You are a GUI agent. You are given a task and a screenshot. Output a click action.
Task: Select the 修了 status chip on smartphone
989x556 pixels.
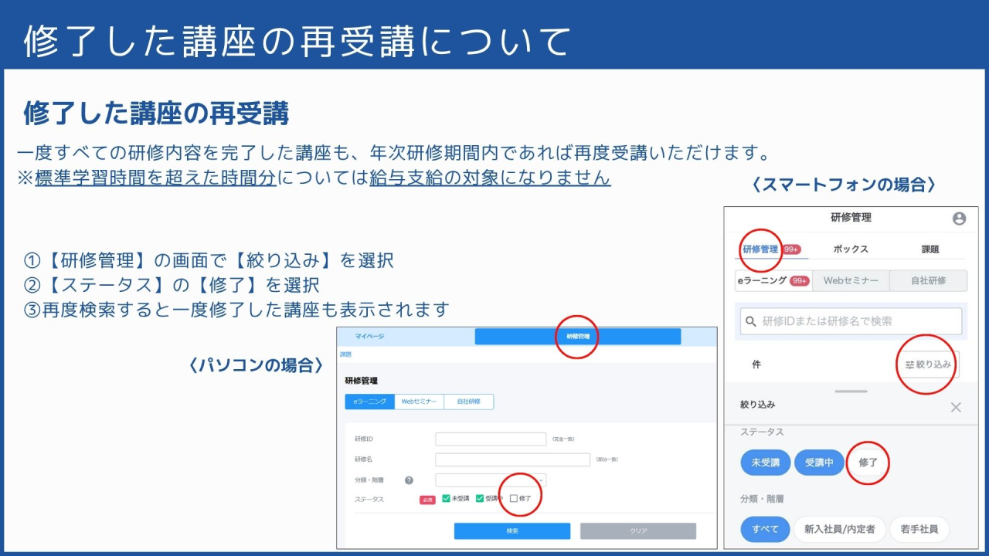pos(868,461)
